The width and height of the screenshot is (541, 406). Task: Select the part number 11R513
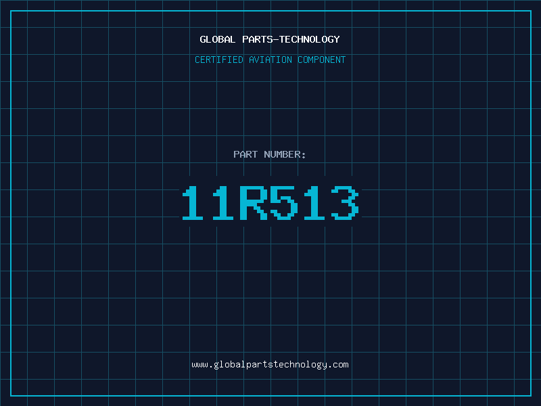(270, 202)
